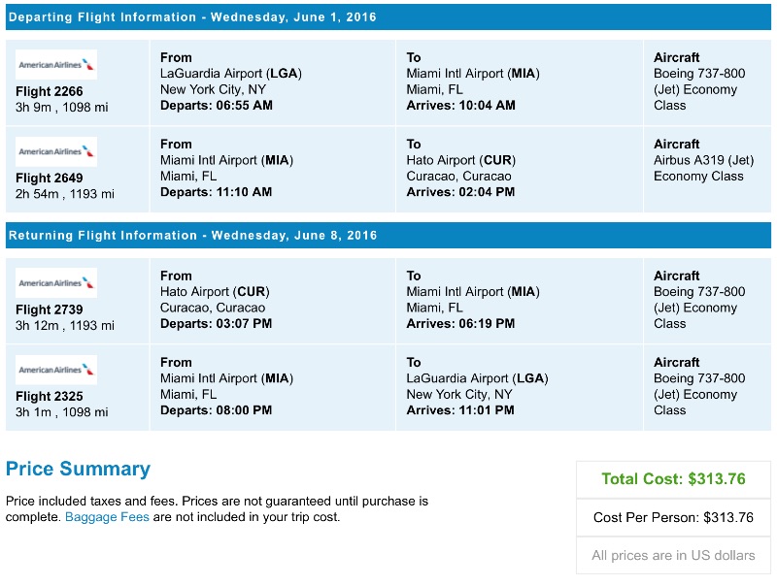Select the American Airlines logo for Flight 2649

pos(54,151)
